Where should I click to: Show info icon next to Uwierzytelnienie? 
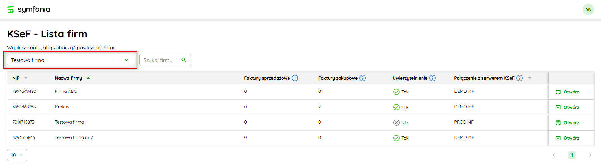pos(433,78)
